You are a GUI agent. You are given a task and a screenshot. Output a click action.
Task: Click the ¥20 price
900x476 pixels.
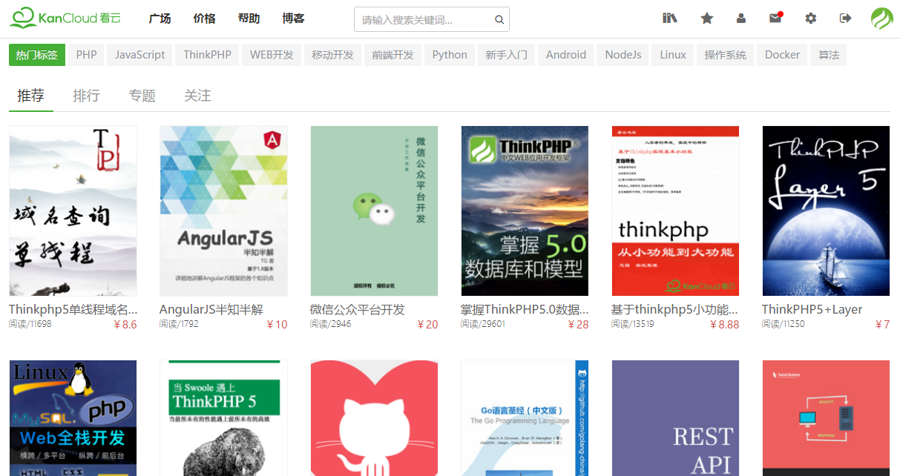(x=427, y=324)
